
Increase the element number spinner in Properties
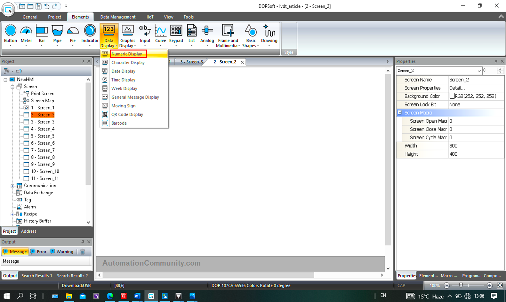click(500, 69)
